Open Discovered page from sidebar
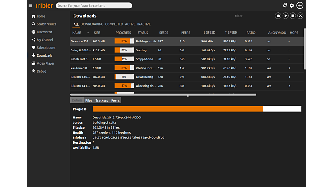The height and width of the screenshot is (187, 333). 44,32
